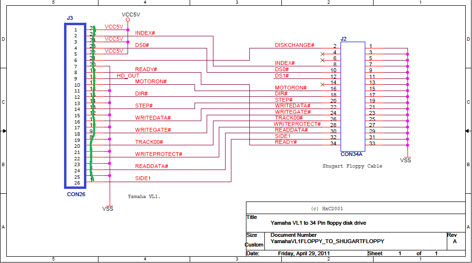Click the DS1# net label
Screen dimensions: 472x263
pos(282,76)
